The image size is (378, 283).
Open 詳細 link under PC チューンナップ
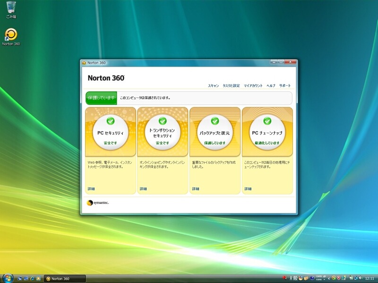click(248, 189)
